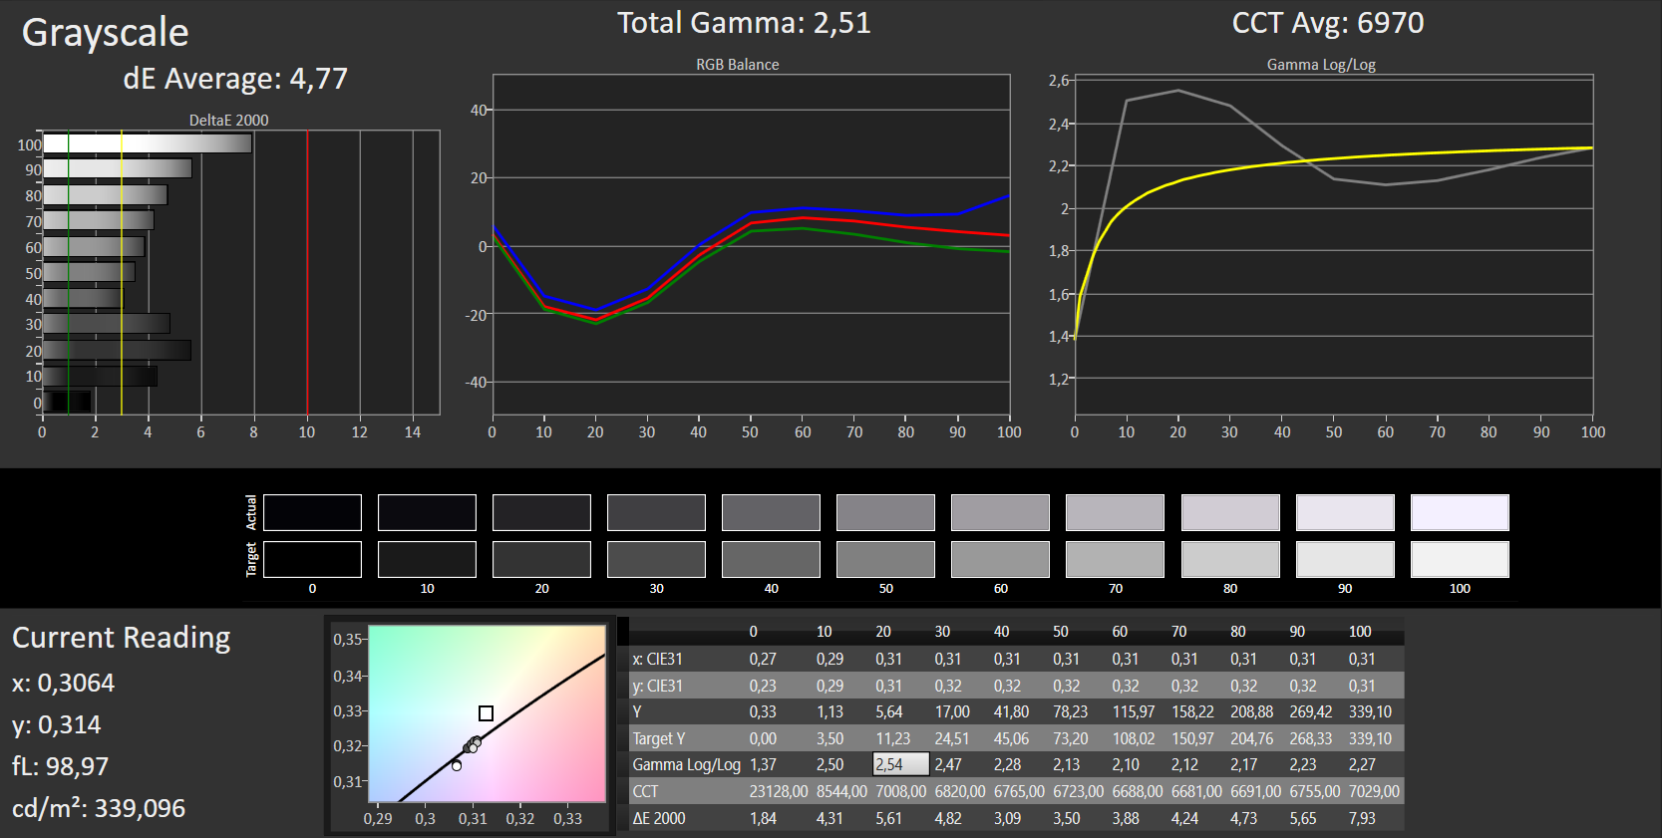Viewport: 1662px width, 838px height.
Task: Select the Gamma Log/Log value 2,27
Action: (1362, 764)
